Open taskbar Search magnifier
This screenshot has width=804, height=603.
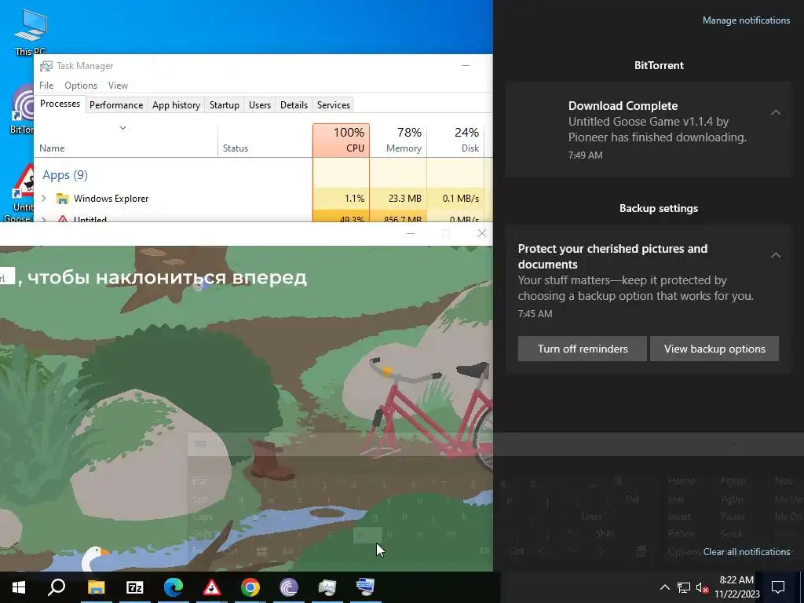point(57,587)
